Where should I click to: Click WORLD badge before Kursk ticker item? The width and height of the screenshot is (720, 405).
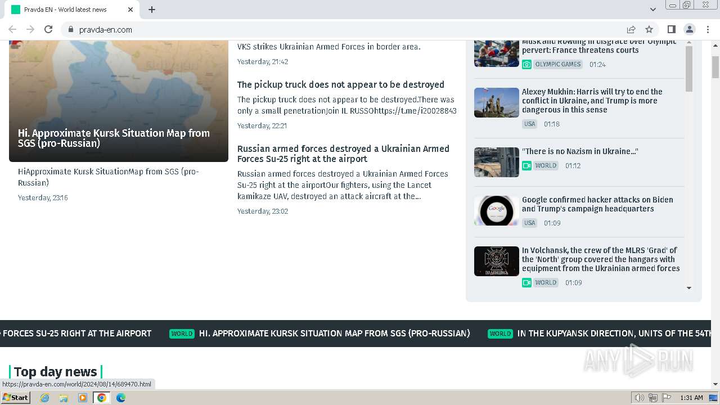click(182, 334)
